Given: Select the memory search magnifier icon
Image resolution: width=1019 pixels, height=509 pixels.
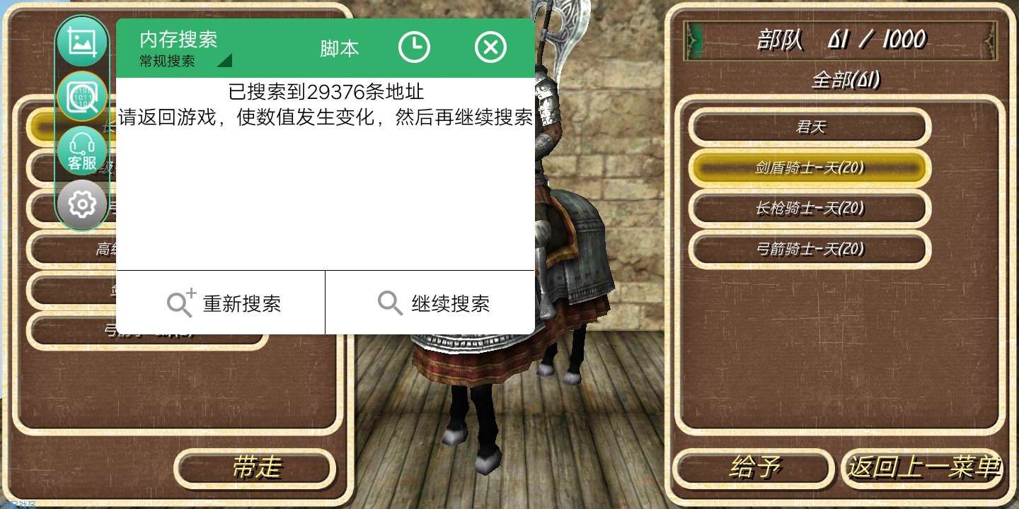Looking at the screenshot, I should pos(82,96).
